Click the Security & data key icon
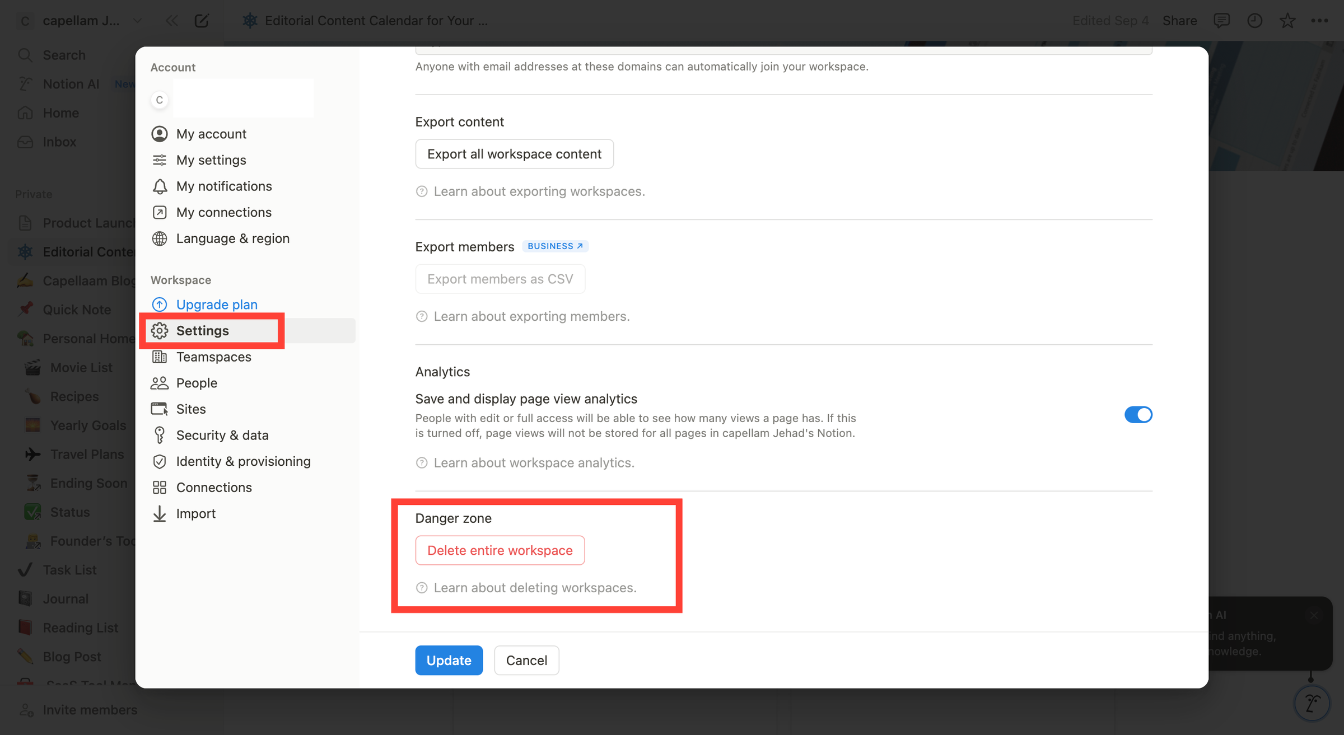 click(160, 435)
